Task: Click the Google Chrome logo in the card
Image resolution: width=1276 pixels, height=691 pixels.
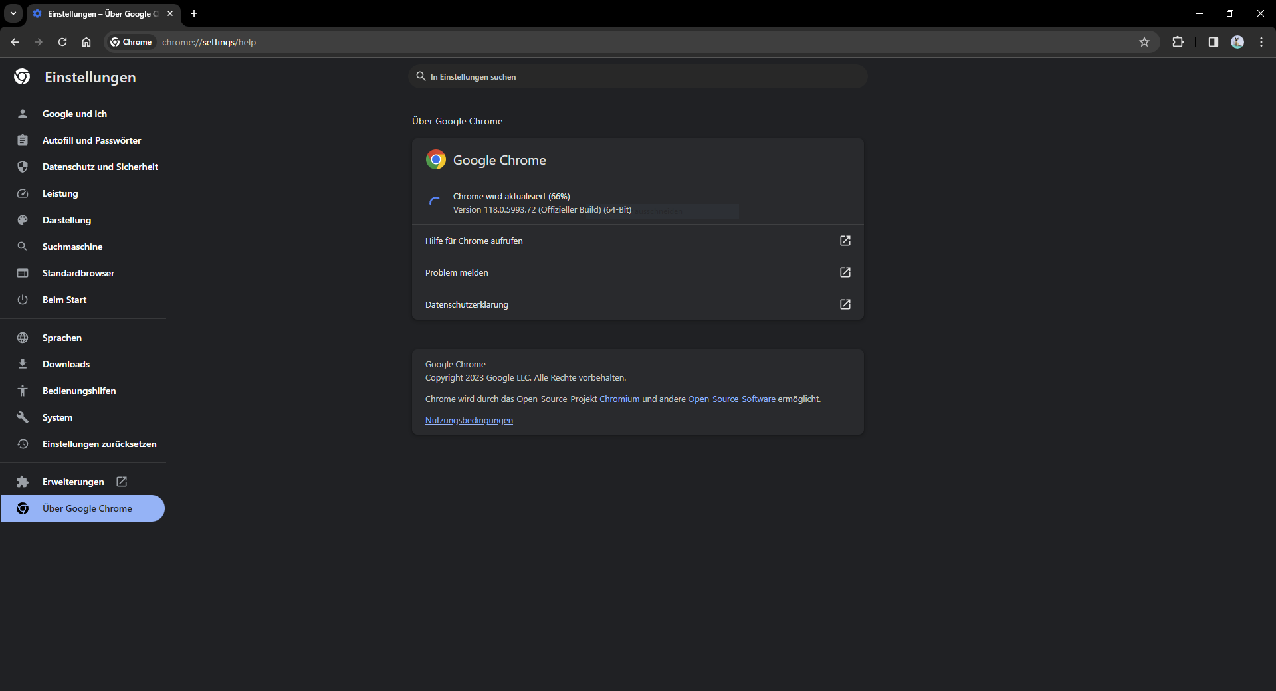Action: click(x=436, y=159)
